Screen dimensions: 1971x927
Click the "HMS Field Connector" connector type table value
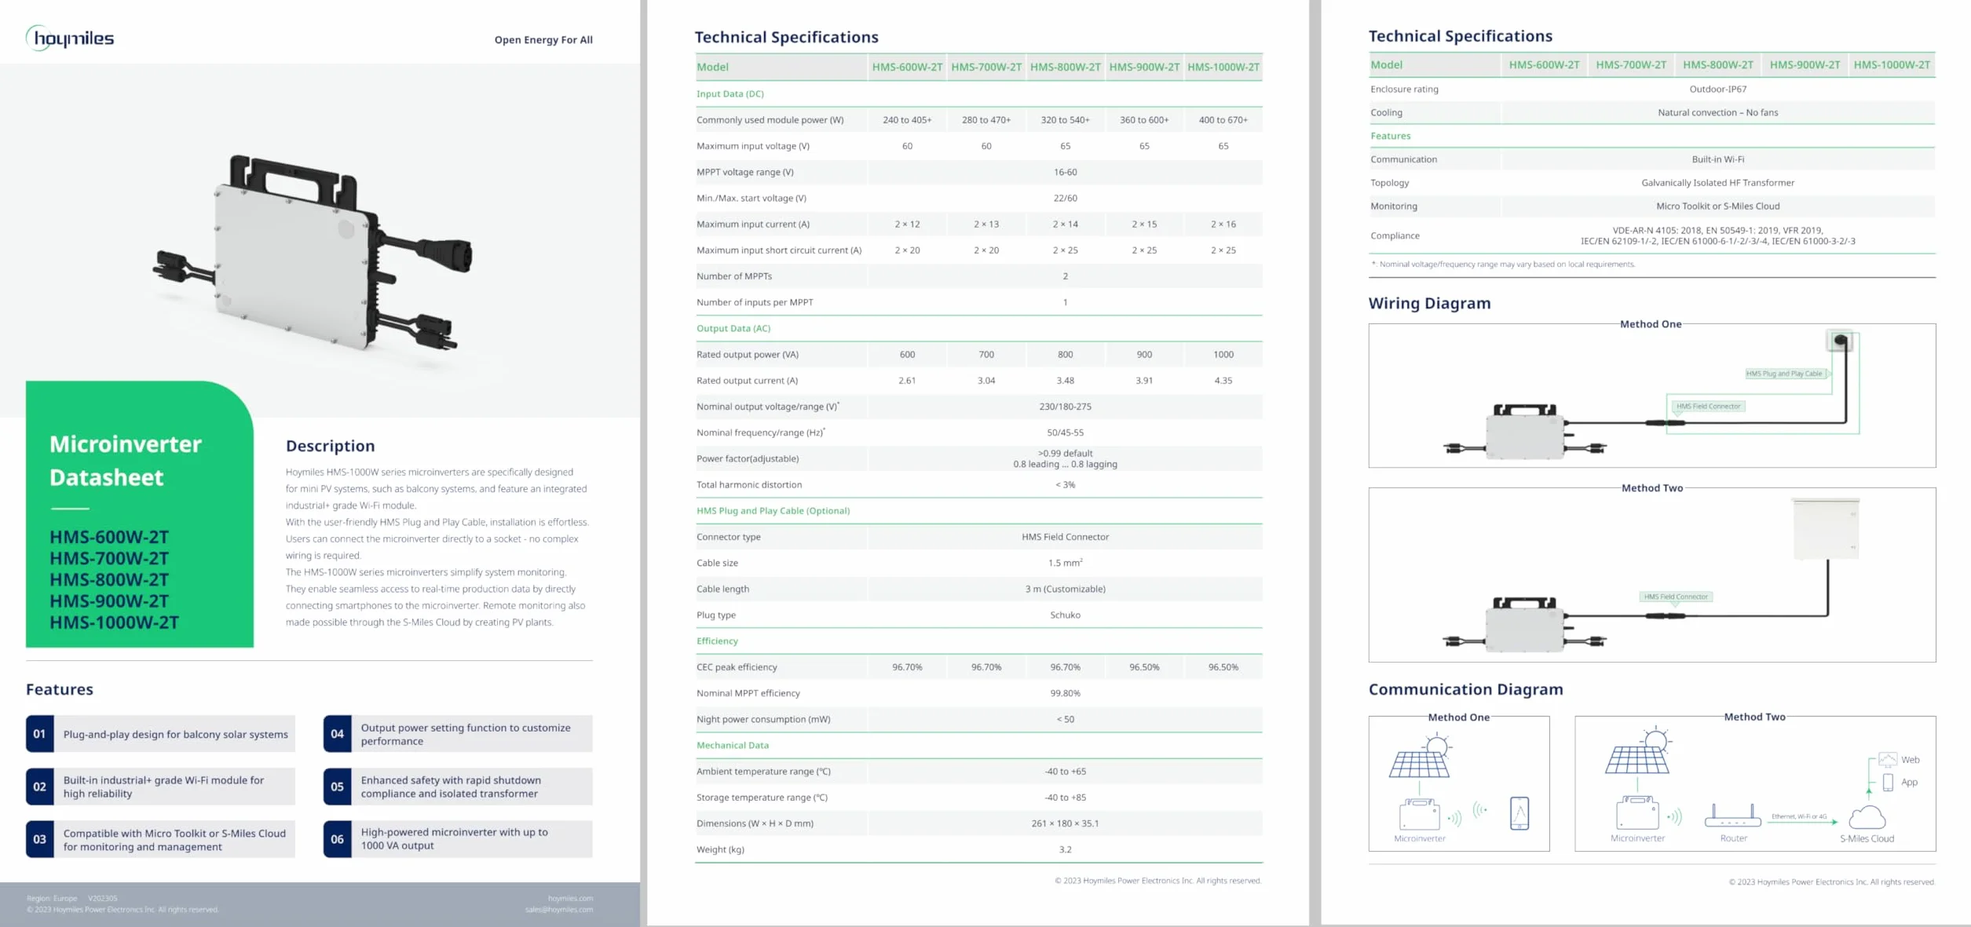click(x=1065, y=537)
